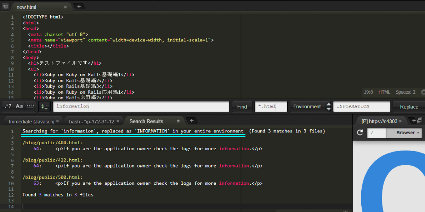Add a new editor tab beside new.html
The width and height of the screenshot is (425, 212).
coord(79,6)
